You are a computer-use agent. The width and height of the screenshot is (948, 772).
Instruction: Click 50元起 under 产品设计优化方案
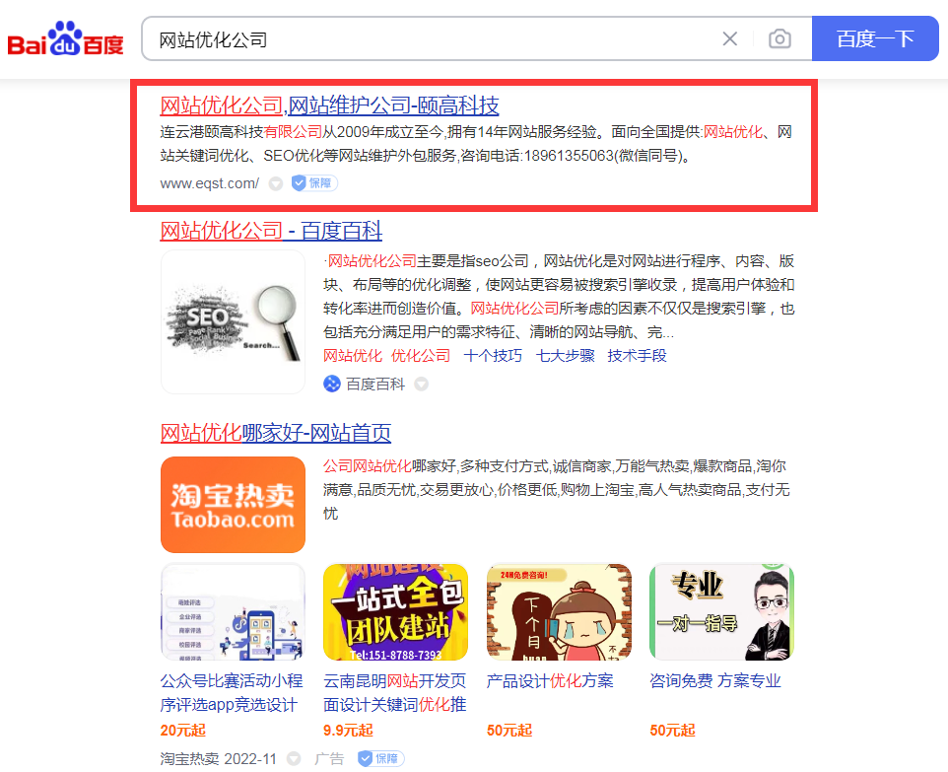coord(509,731)
